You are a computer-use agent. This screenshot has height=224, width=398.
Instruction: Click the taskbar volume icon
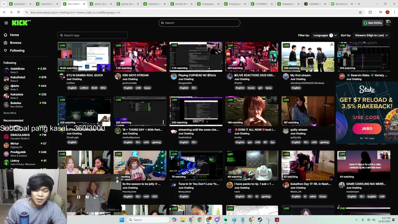[x=373, y=220]
